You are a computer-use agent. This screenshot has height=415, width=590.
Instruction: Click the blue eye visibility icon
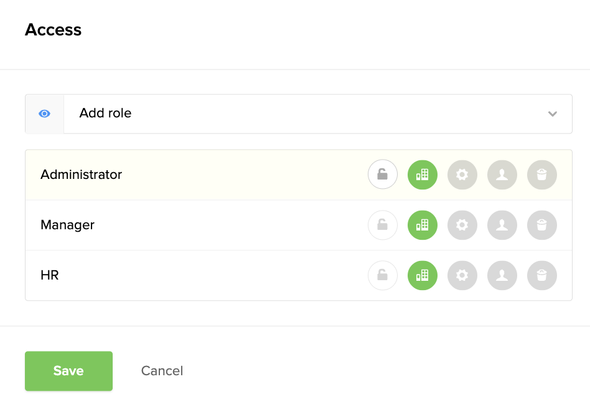click(44, 114)
